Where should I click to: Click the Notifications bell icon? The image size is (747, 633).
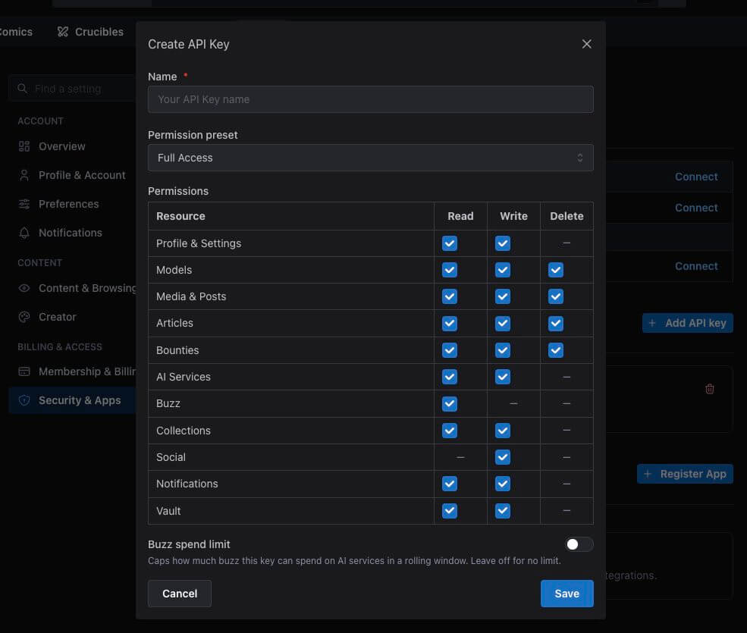click(x=24, y=233)
